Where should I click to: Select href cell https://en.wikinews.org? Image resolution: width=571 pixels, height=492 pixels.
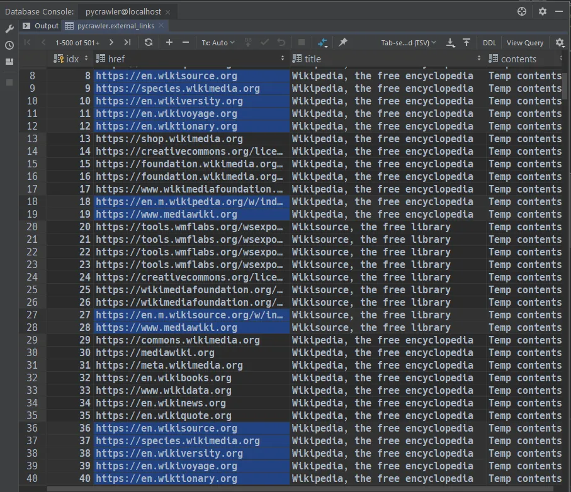click(191, 403)
